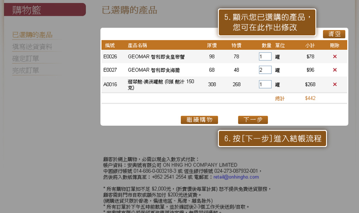Click the 小計 column header
The width and height of the screenshot is (359, 213).
(x=310, y=45)
